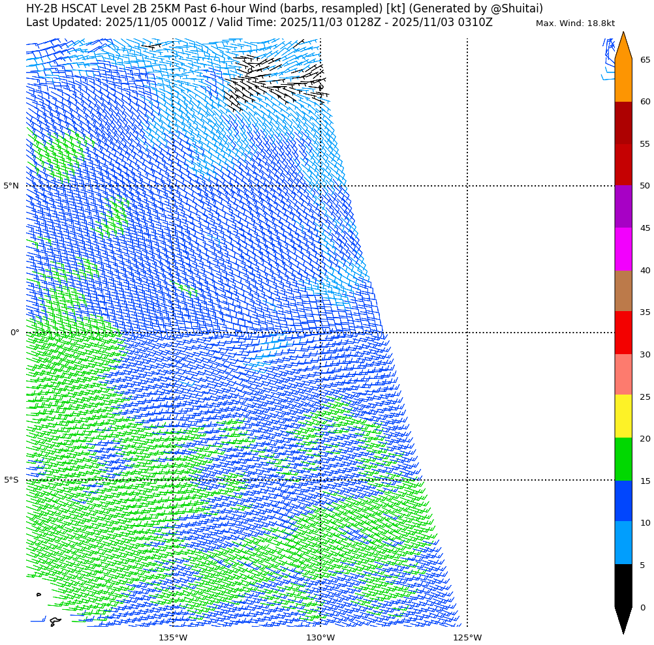Viewport: 654px width, 645px height.
Task: Click the 135°W longitude label
Action: click(x=173, y=637)
